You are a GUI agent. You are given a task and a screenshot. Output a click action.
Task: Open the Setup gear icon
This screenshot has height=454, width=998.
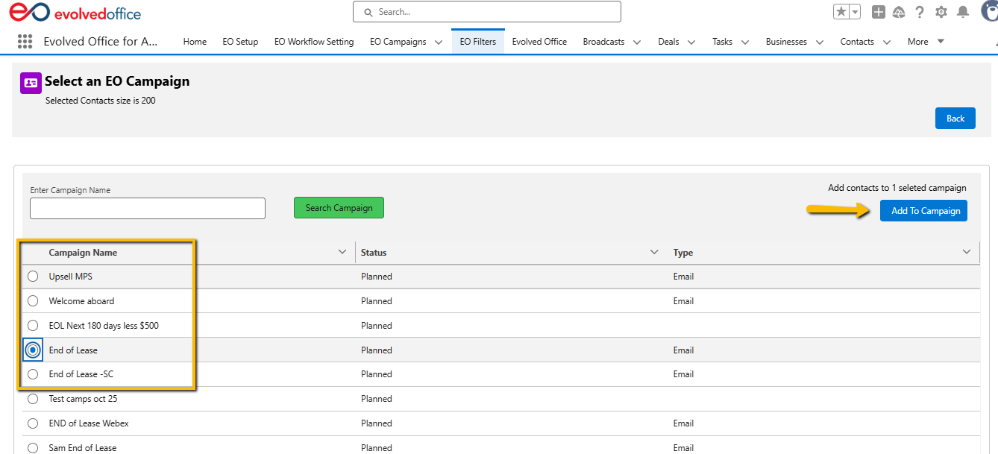pyautogui.click(x=941, y=12)
